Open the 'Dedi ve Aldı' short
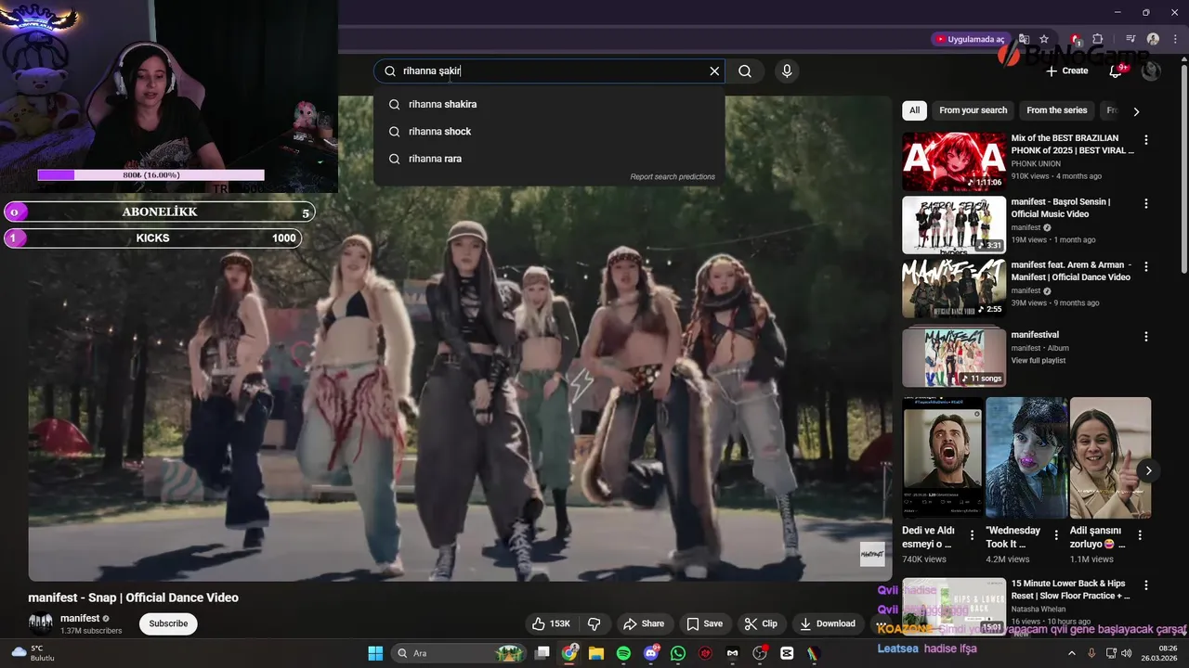Viewport: 1189px width, 668px height. (943, 457)
